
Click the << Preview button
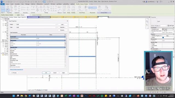(x=14, y=73)
